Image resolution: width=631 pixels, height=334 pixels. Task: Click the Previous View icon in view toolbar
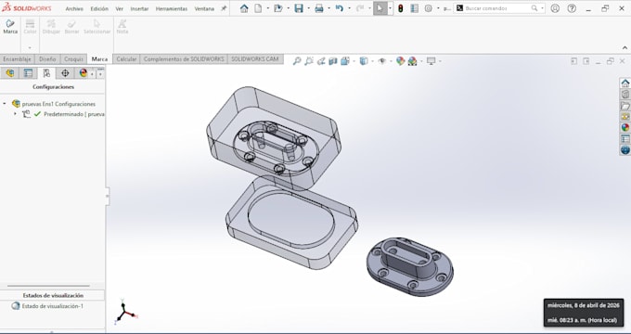click(321, 60)
